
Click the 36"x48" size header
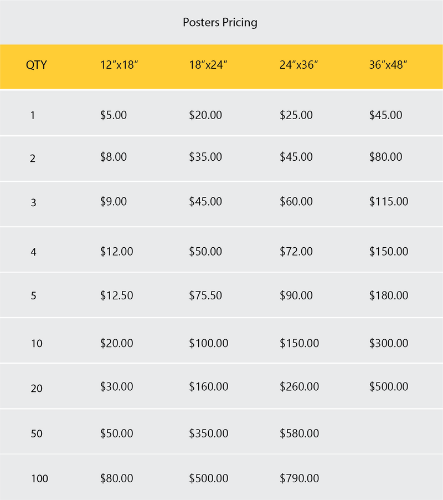[388, 65]
